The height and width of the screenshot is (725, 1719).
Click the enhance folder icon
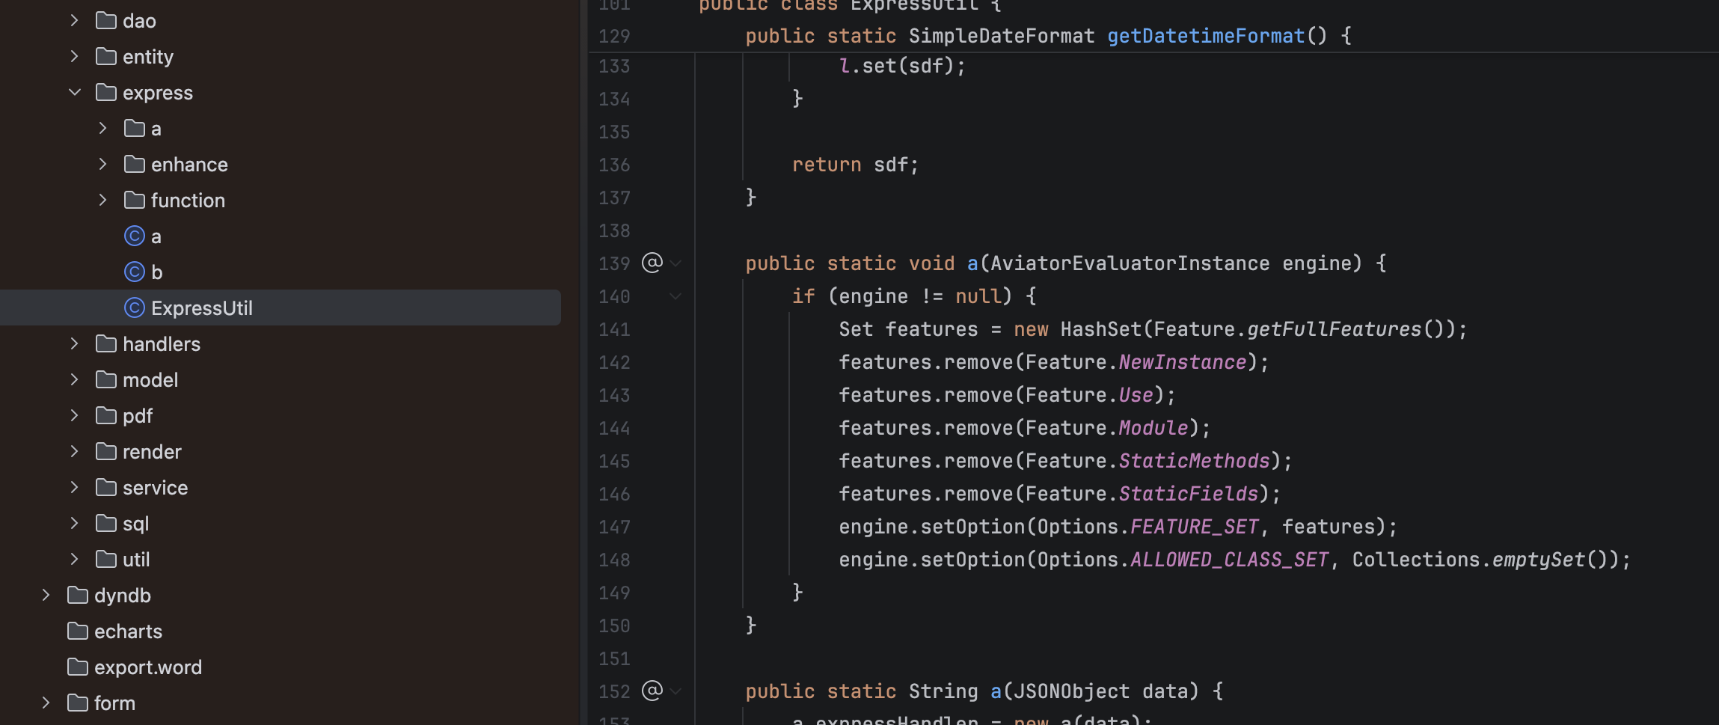pyautogui.click(x=135, y=164)
